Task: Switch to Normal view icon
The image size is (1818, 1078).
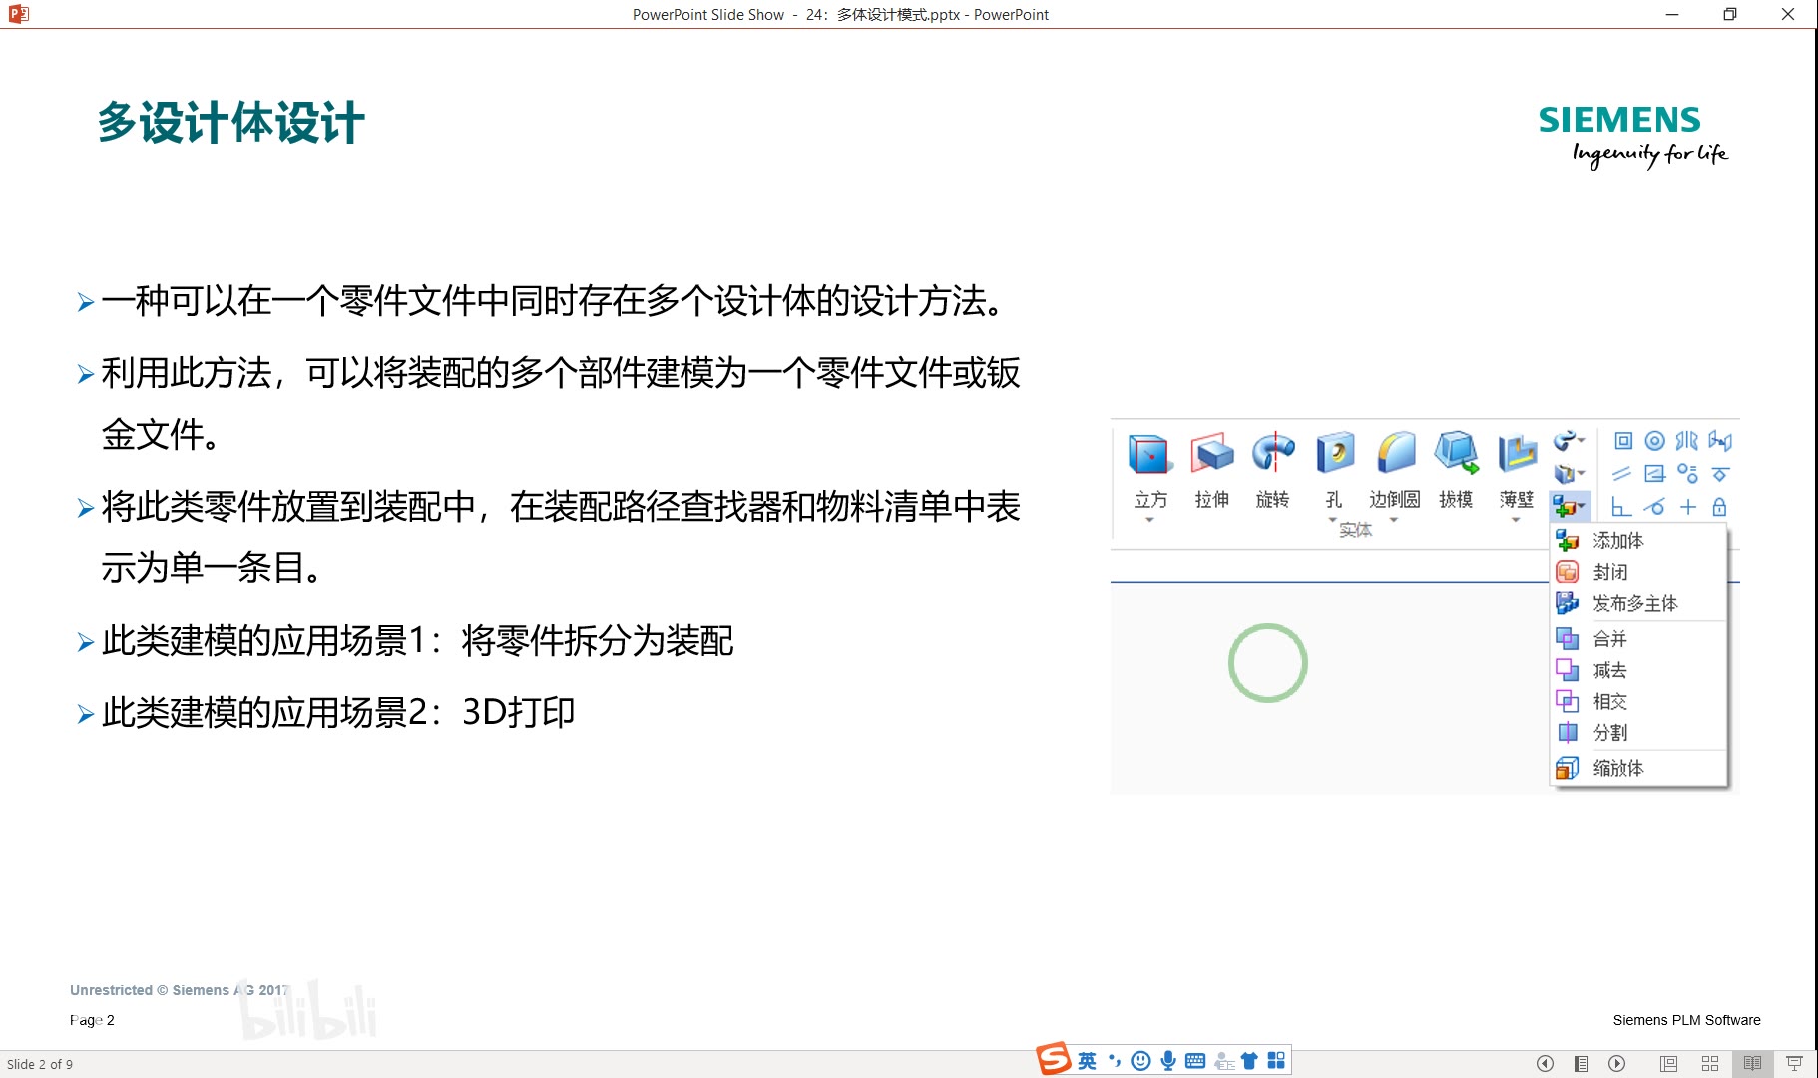Action: click(1668, 1064)
